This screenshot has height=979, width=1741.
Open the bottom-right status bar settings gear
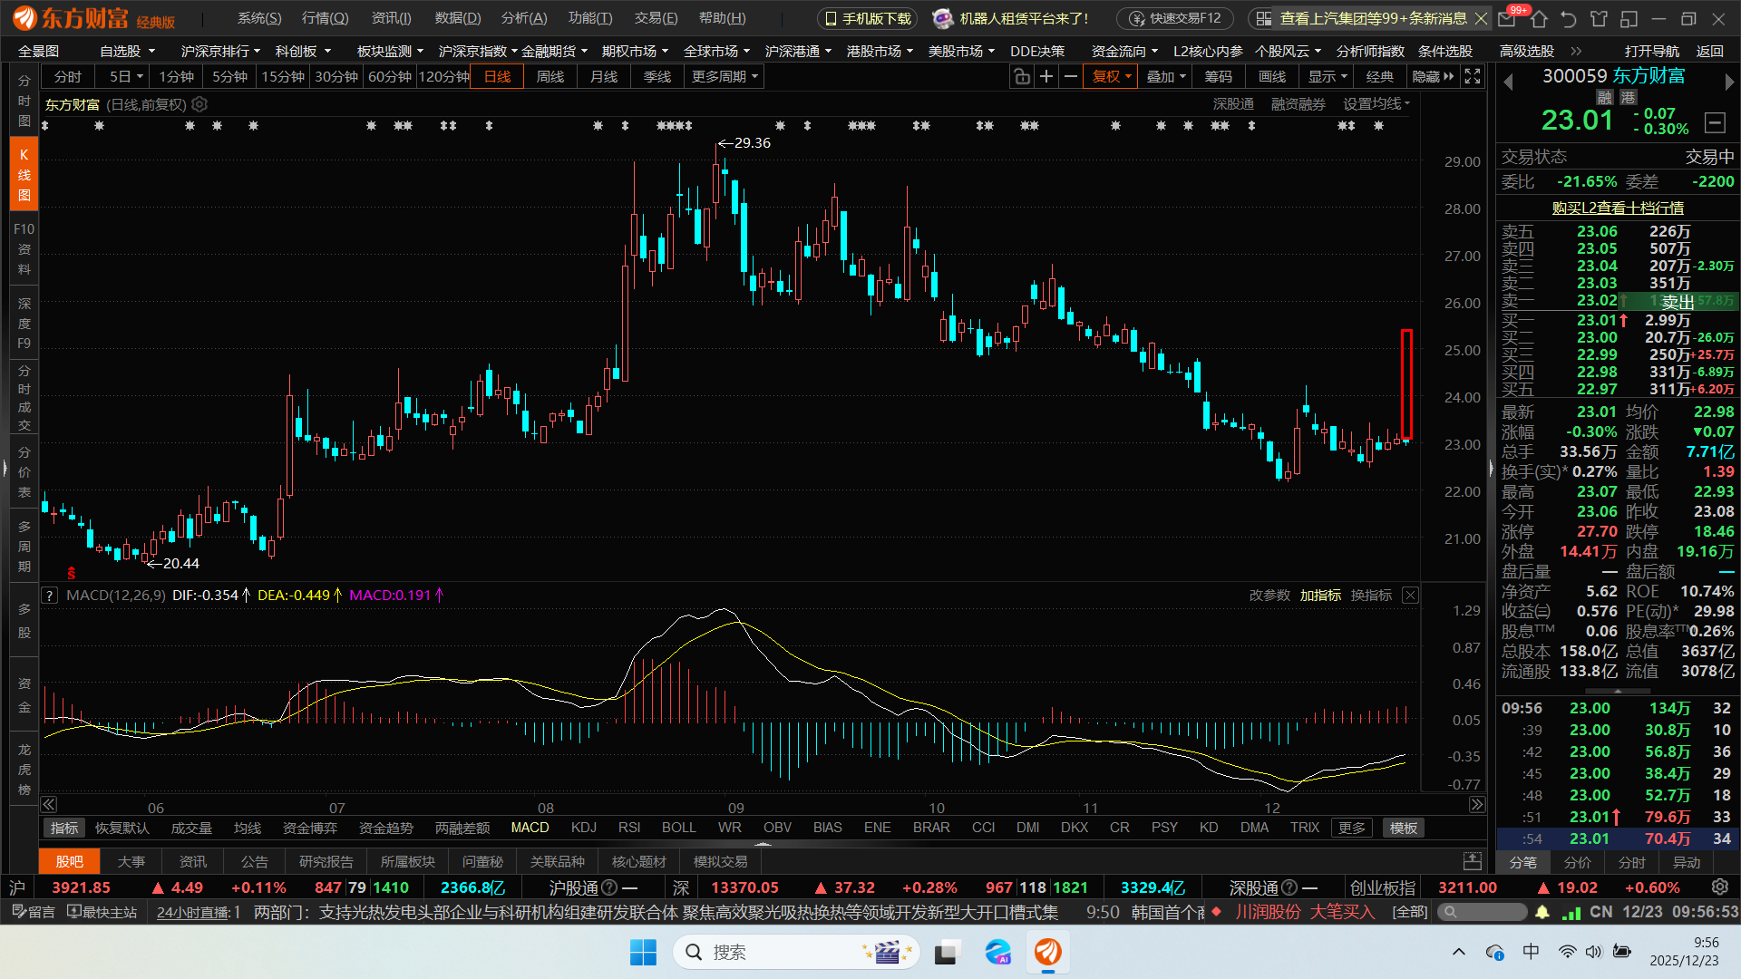coord(1719,887)
